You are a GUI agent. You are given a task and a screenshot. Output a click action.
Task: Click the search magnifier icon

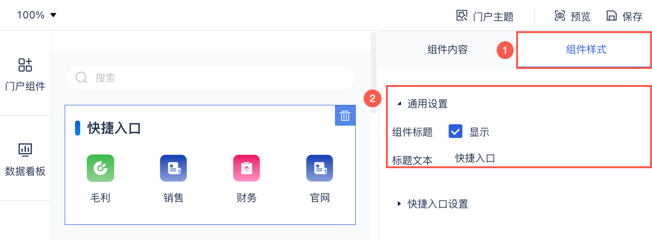click(82, 77)
